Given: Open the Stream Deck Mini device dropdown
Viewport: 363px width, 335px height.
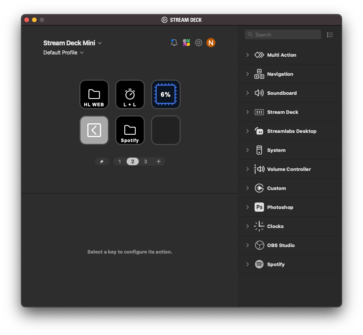Looking at the screenshot, I should (72, 43).
